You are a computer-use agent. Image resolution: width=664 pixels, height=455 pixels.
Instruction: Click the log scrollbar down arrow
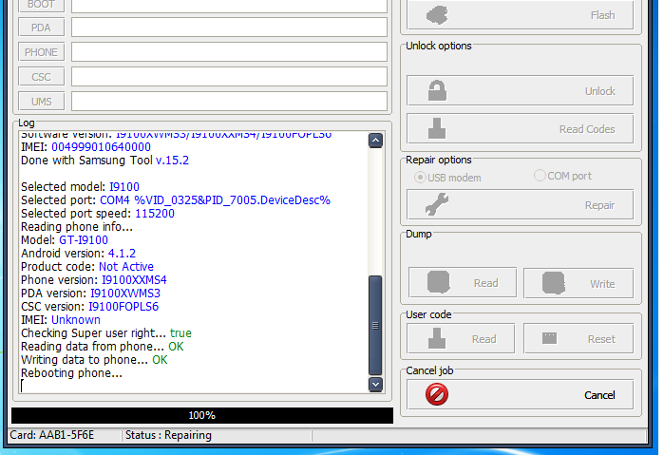(x=375, y=385)
